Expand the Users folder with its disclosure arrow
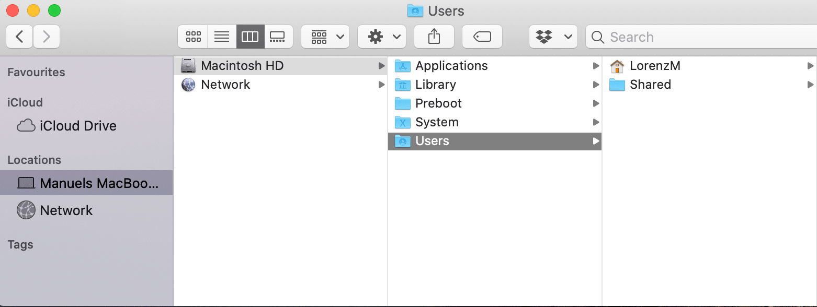This screenshot has height=307, width=817. pyautogui.click(x=596, y=140)
